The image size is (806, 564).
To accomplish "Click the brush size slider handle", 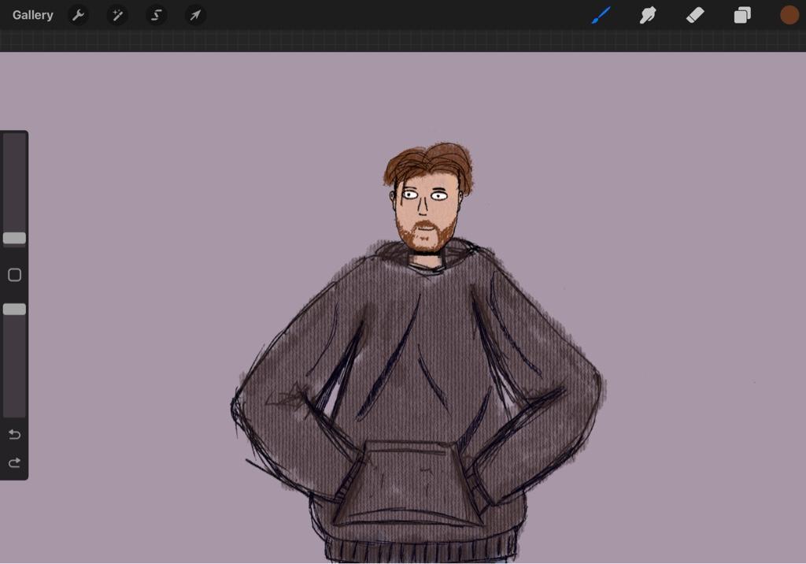I will (x=14, y=238).
